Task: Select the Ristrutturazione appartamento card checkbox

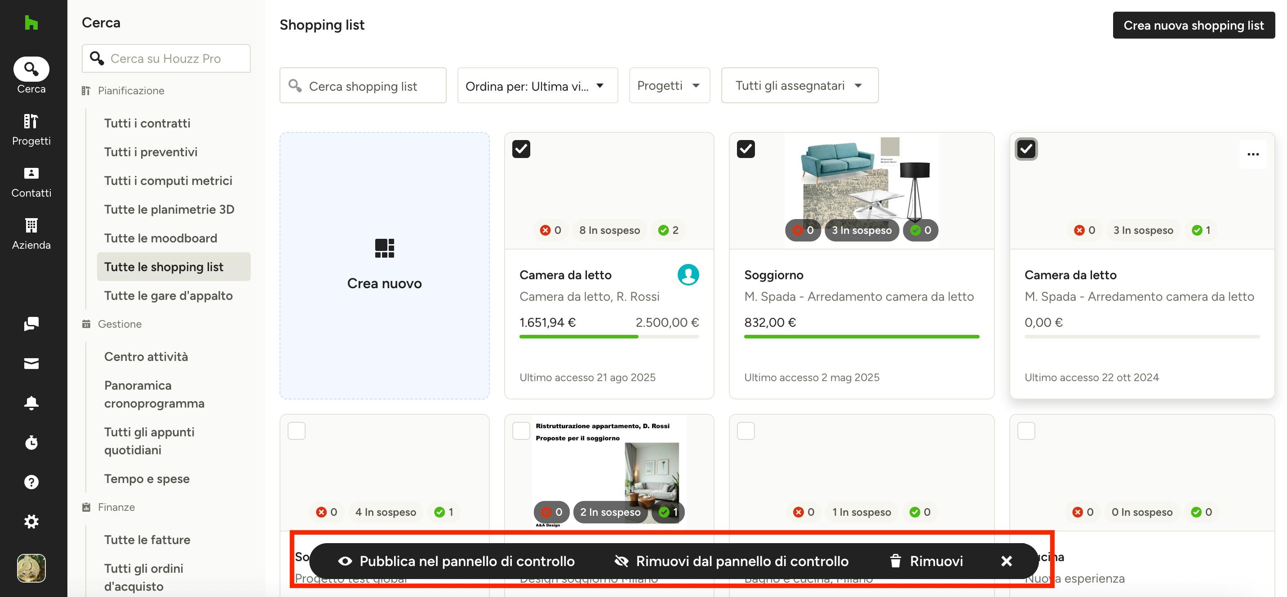Action: 520,430
